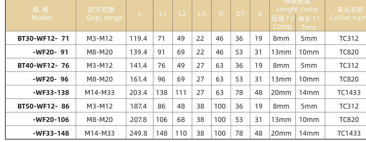Select the 119.4 length value
The width and height of the screenshot is (366, 142).
click(x=138, y=38)
